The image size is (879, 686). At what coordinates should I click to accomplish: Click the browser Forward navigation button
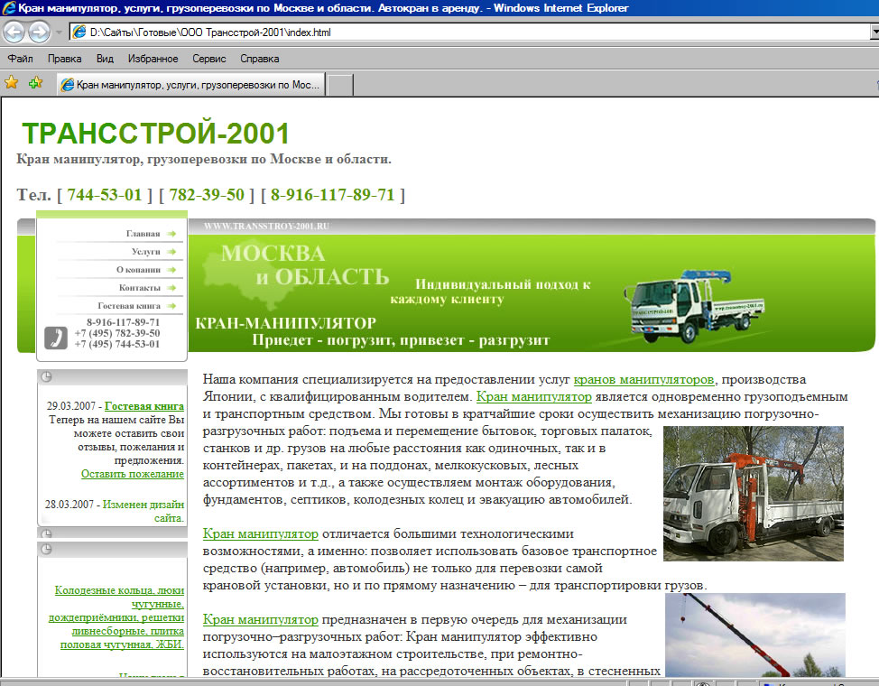pyautogui.click(x=39, y=32)
